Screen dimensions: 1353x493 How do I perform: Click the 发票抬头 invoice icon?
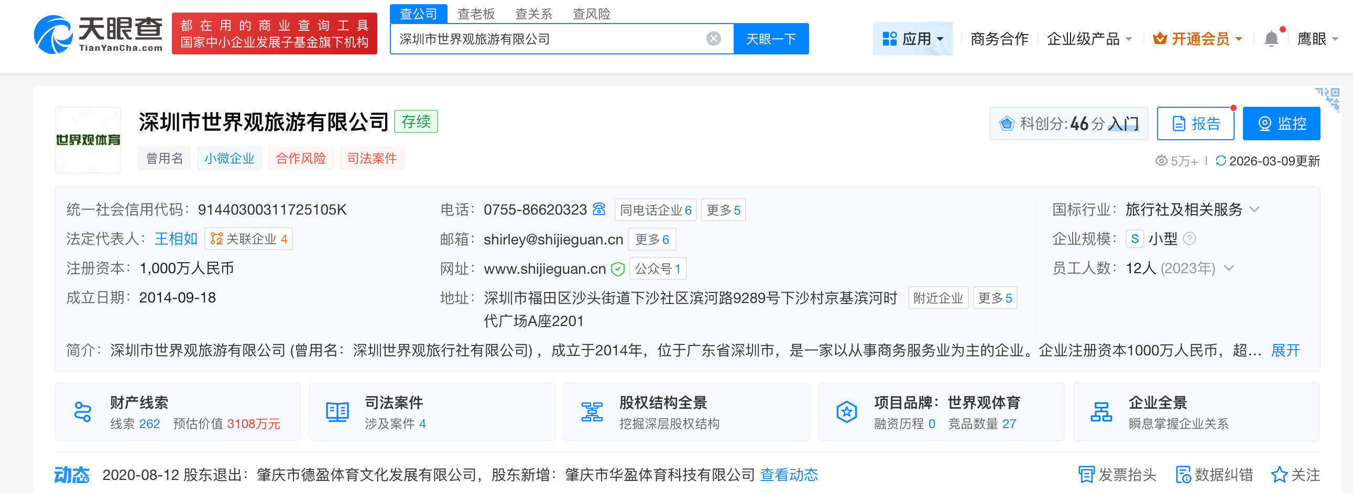click(x=1086, y=475)
